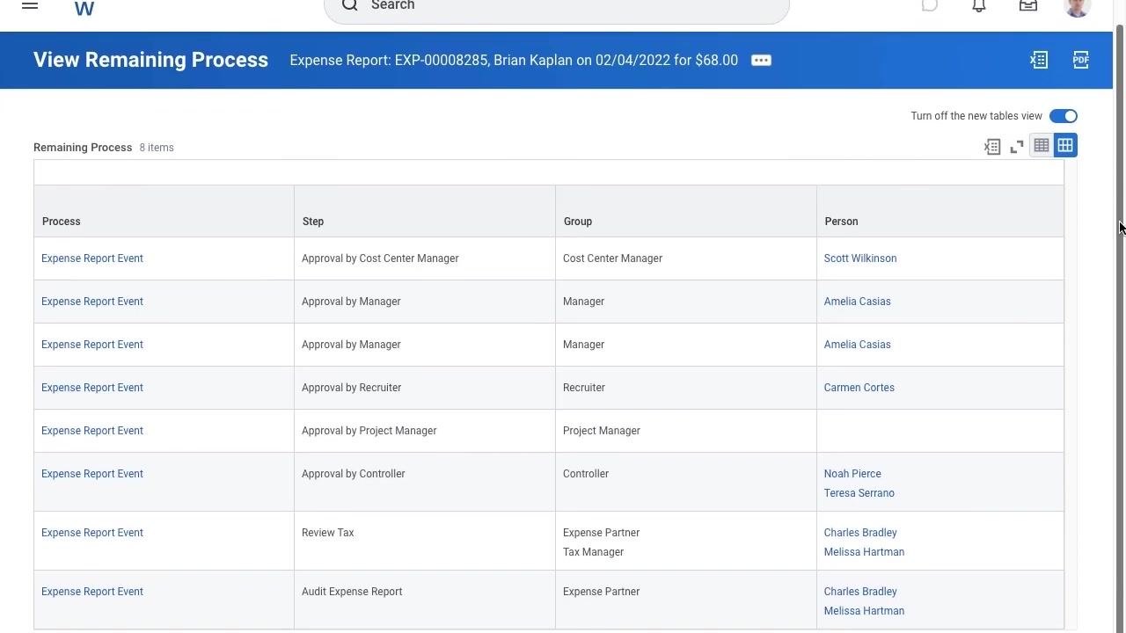Open Expense Report Event for Cost Center Manager approval
The width and height of the screenshot is (1126, 633).
[92, 258]
